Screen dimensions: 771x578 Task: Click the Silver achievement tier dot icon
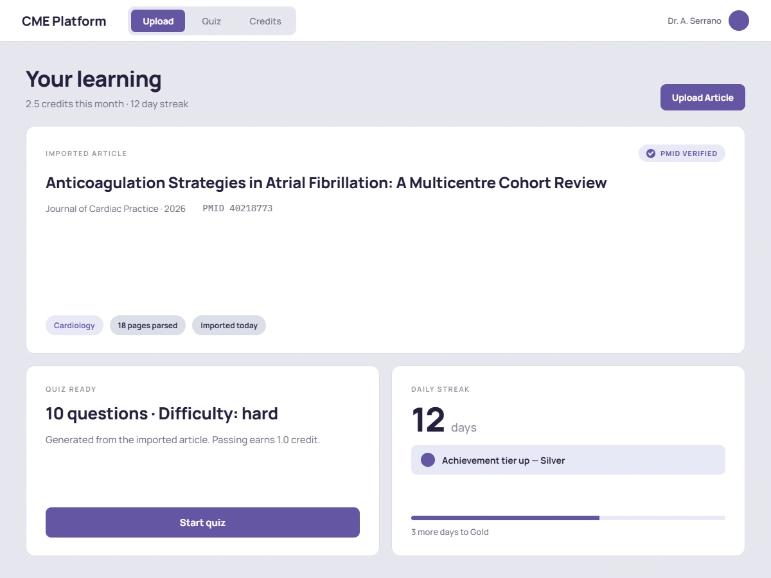click(428, 460)
